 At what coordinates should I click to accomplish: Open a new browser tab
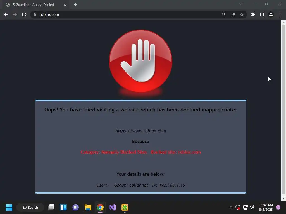(x=75, y=5)
